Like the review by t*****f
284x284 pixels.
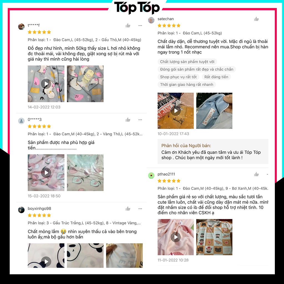[x=128, y=26]
